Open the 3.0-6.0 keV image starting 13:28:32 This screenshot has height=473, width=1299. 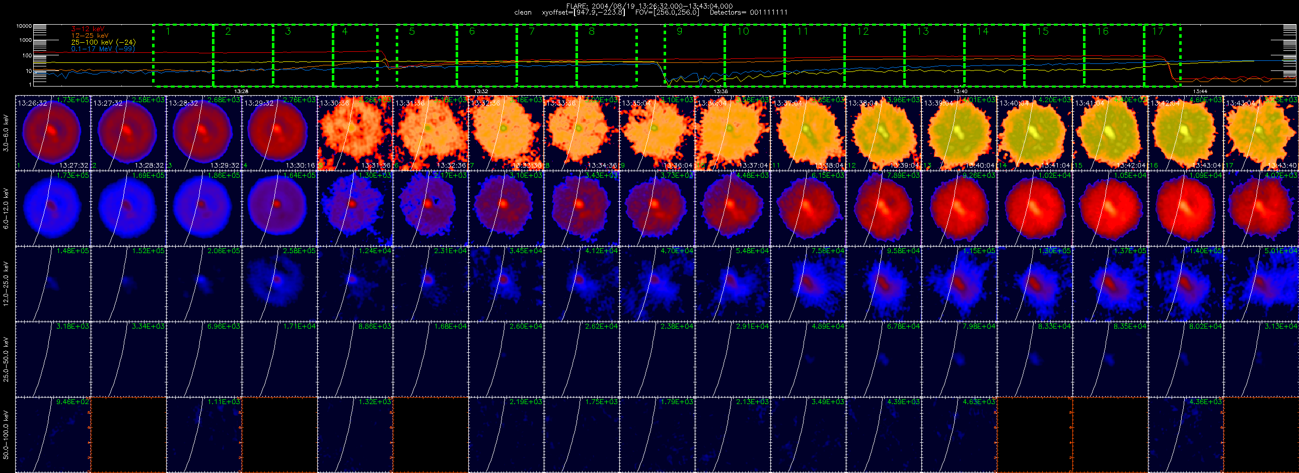click(204, 133)
